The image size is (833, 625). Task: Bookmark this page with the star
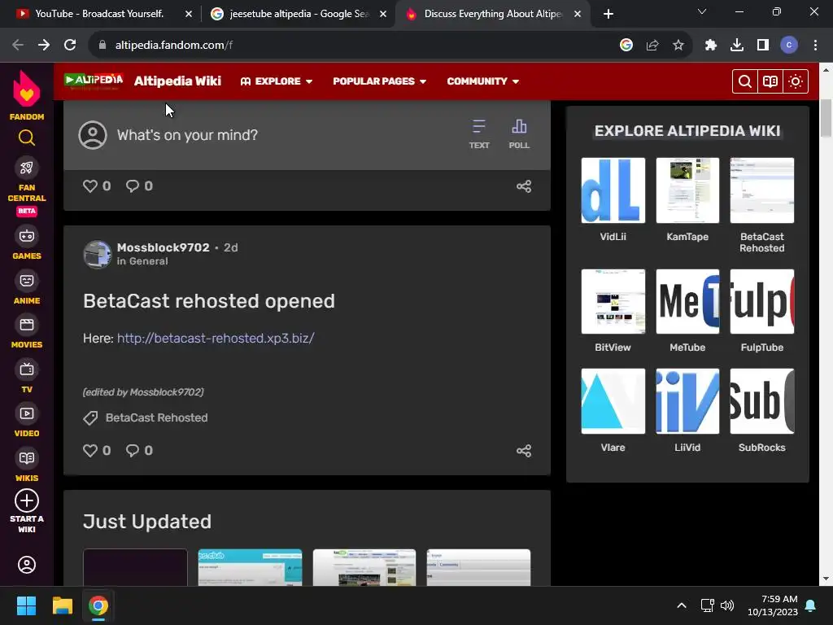pyautogui.click(x=678, y=46)
